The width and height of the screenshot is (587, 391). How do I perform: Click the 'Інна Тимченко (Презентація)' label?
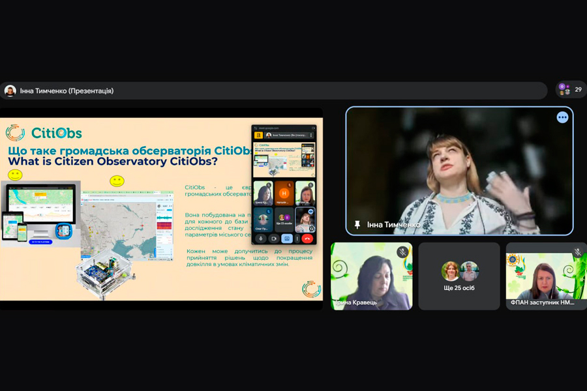[67, 91]
